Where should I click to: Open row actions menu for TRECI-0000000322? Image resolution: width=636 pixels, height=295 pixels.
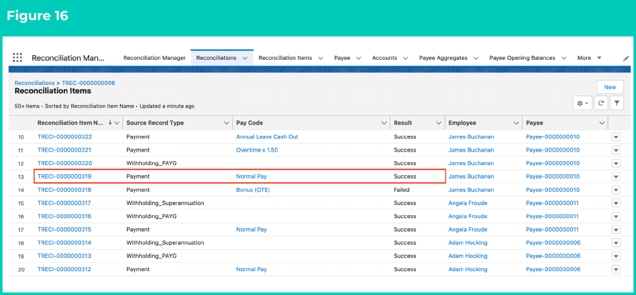point(616,137)
